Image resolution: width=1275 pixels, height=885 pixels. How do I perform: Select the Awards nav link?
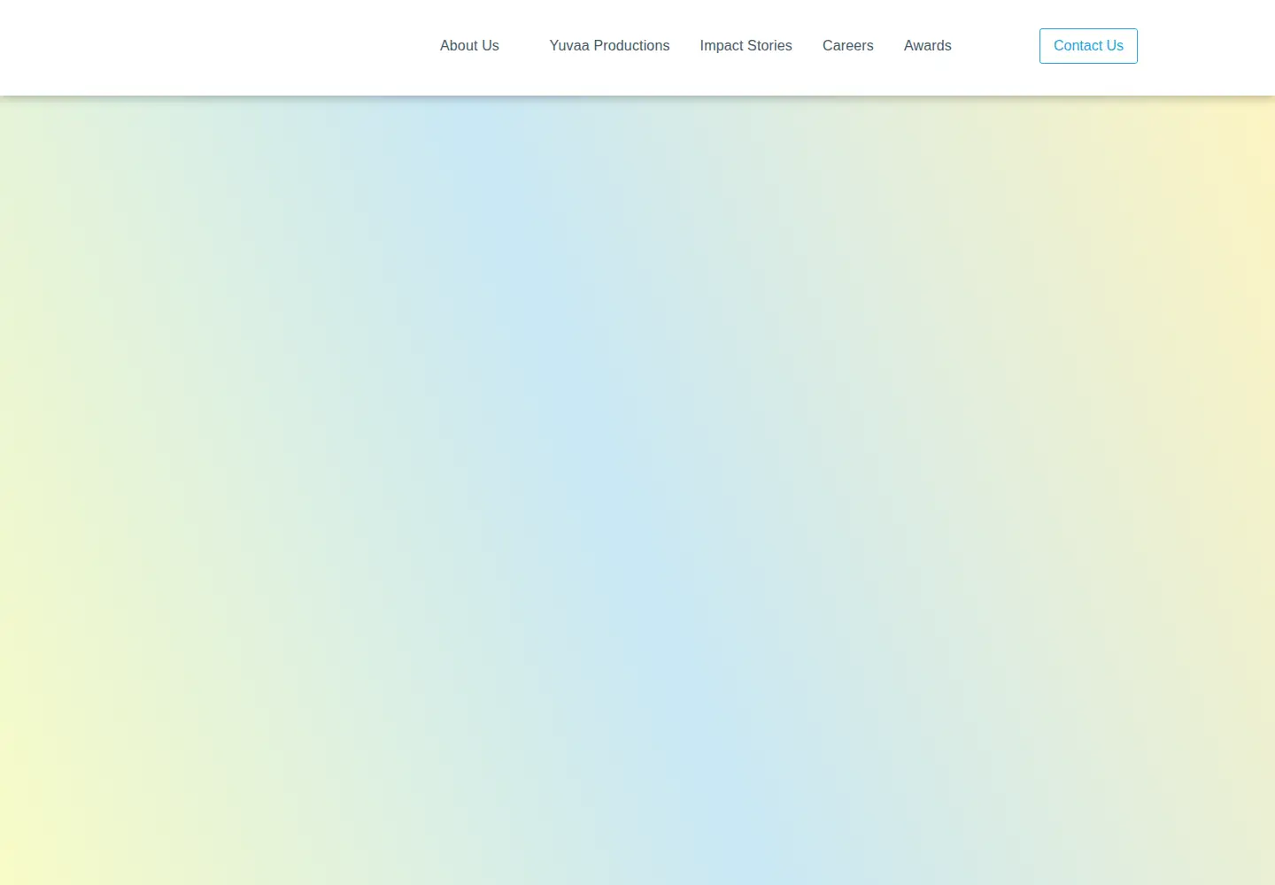pos(927,46)
